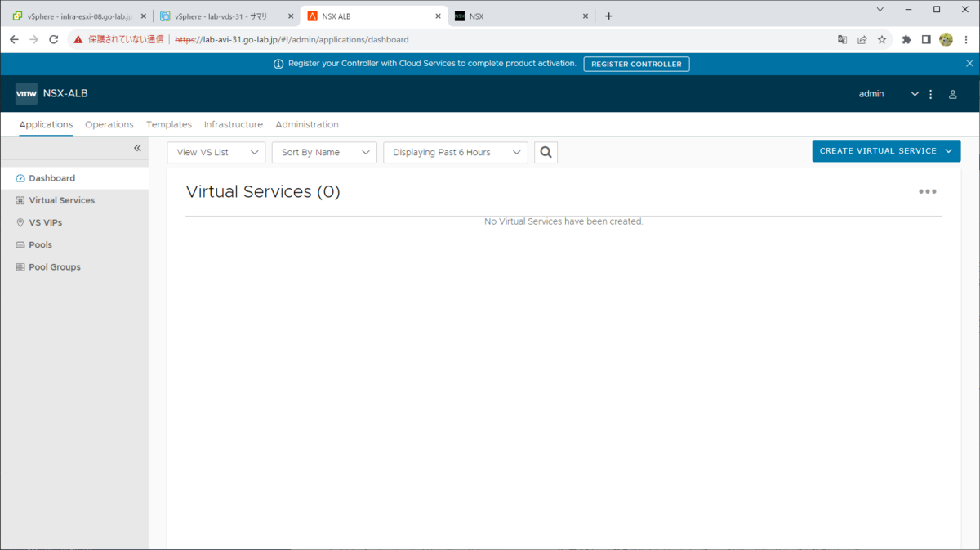Open a new browser tab

tap(608, 16)
